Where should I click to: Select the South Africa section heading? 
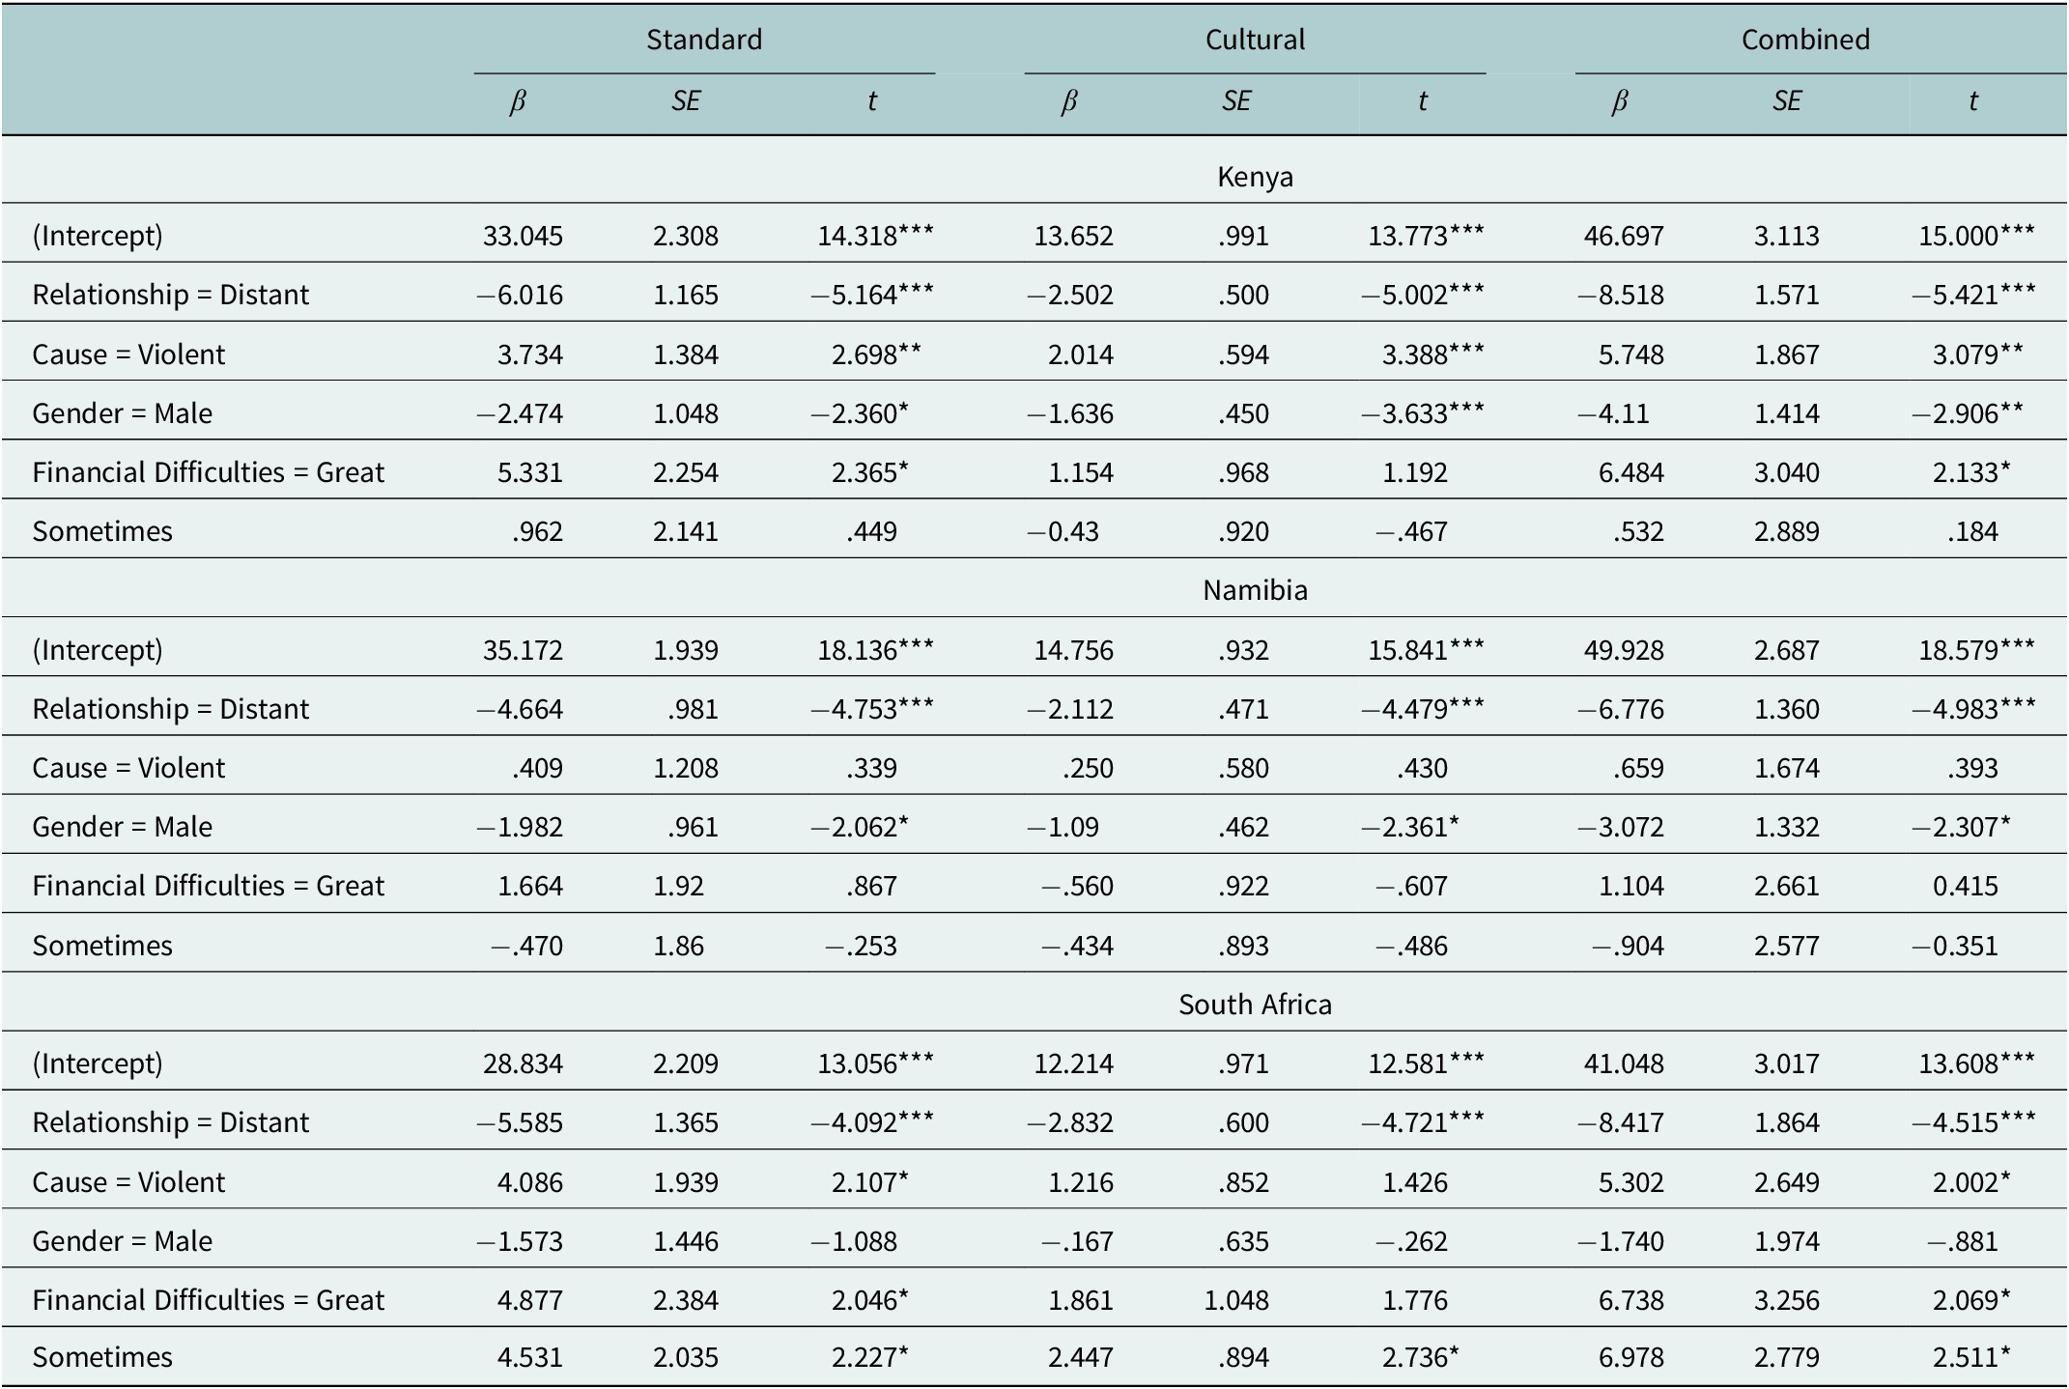coord(1255,1005)
